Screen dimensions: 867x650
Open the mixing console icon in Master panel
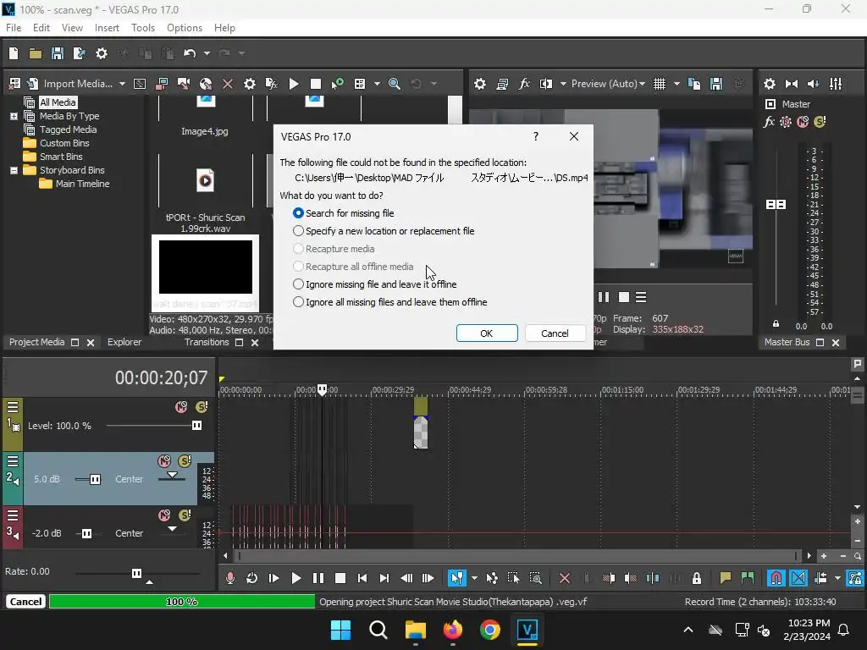tap(836, 84)
